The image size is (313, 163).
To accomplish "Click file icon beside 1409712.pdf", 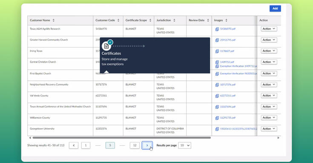I will pyautogui.click(x=217, y=62).
